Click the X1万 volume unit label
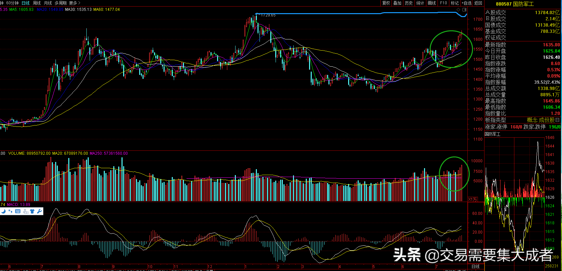Viewport: 562px width, 271px height. (x=473, y=199)
